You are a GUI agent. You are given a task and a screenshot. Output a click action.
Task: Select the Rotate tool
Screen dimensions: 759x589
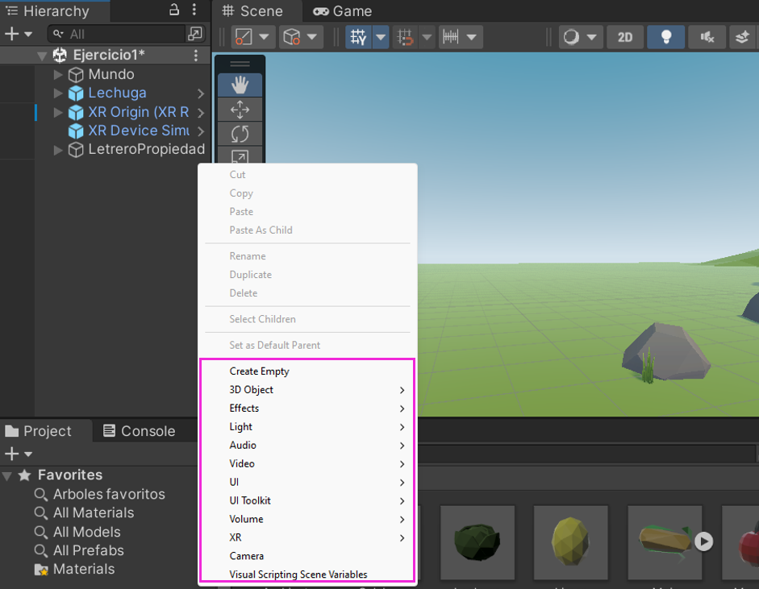tap(240, 134)
